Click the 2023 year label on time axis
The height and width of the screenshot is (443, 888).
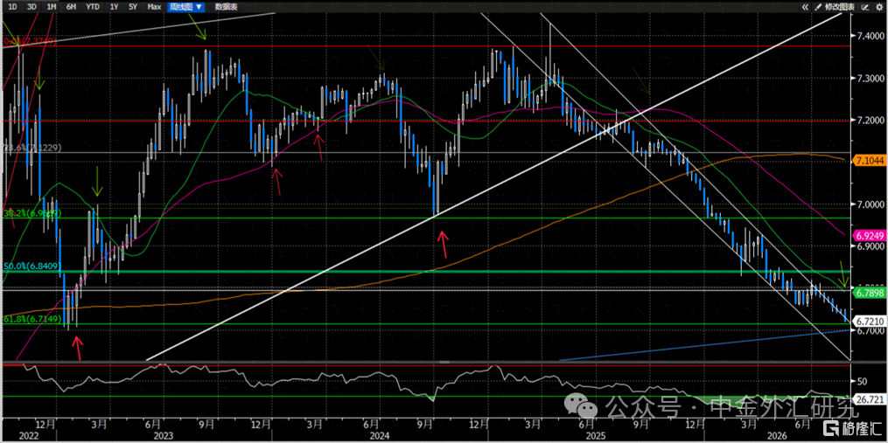pos(163,436)
